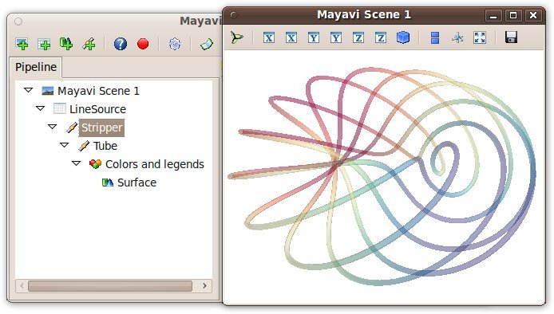This screenshot has width=554, height=314.
Task: Toggle the axes indicator icon
Action: 457,37
